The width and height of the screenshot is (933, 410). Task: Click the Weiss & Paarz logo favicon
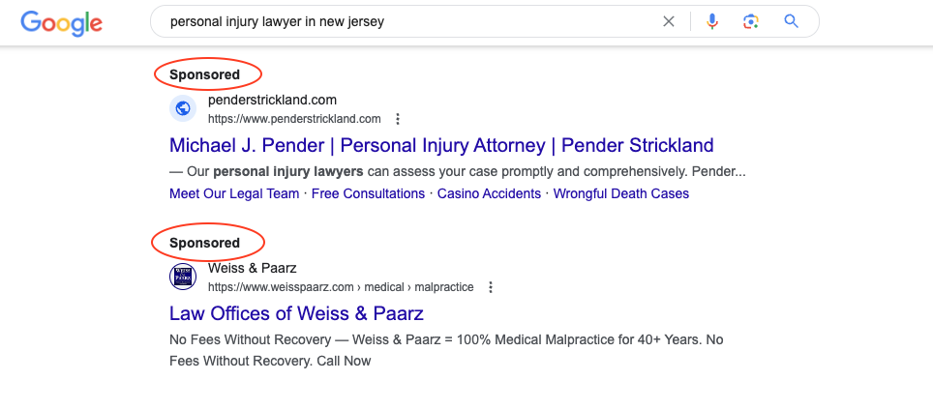click(x=183, y=277)
